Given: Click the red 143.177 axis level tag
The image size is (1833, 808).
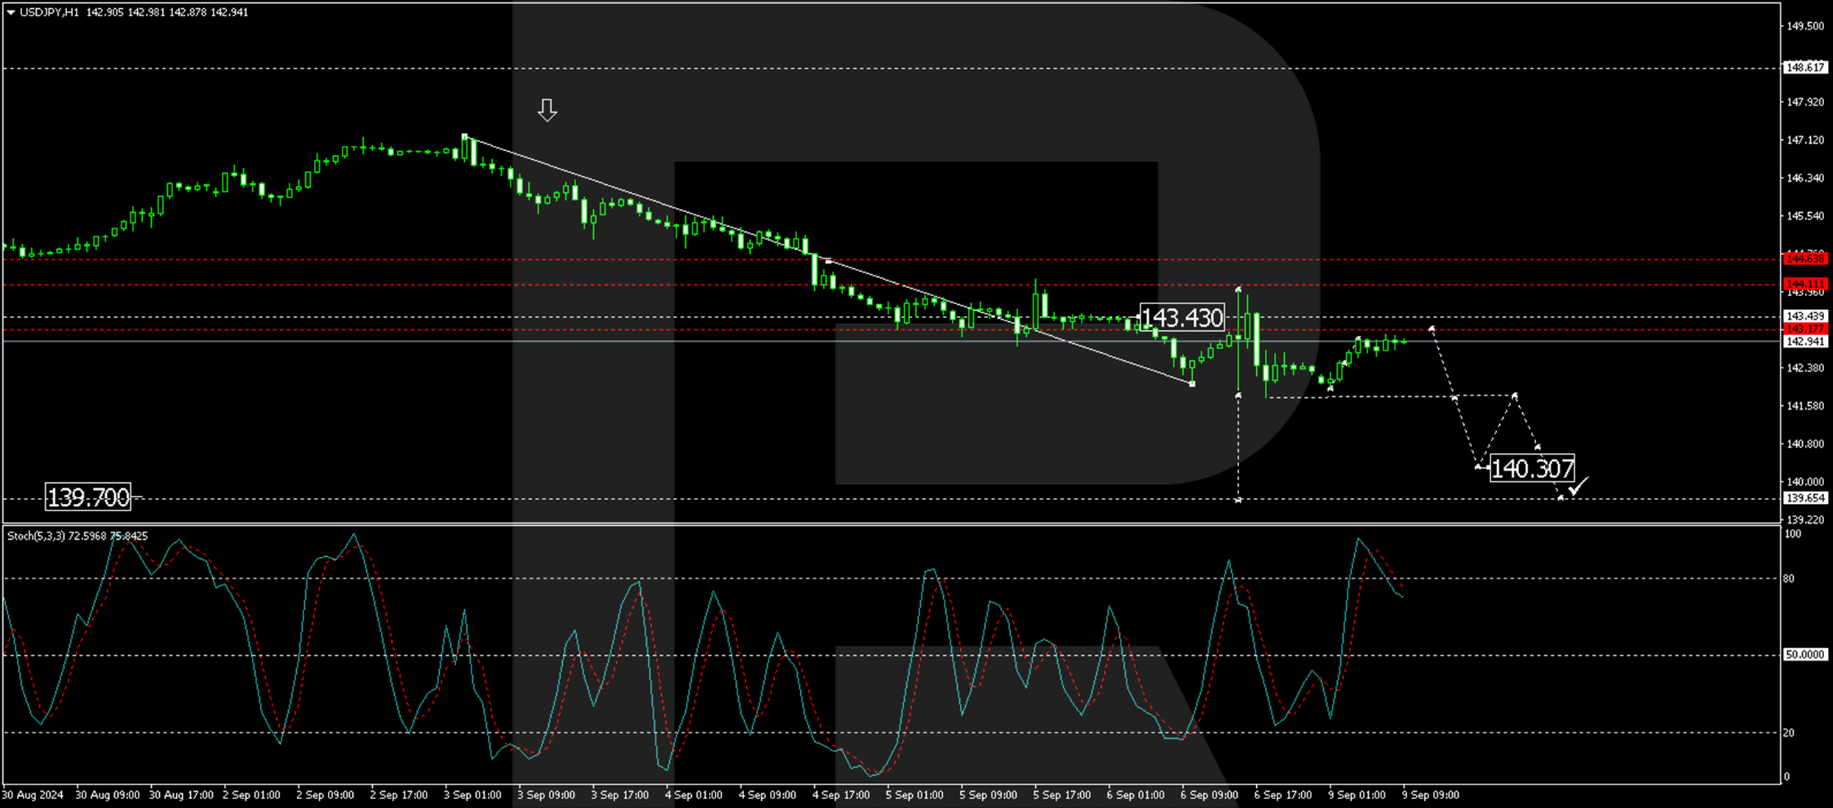Looking at the screenshot, I should (1805, 329).
